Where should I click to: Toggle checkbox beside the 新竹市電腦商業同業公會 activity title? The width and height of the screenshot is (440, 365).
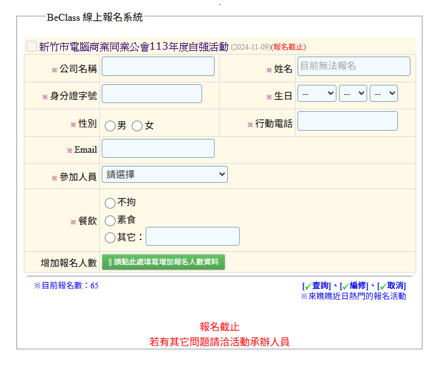pos(31,46)
